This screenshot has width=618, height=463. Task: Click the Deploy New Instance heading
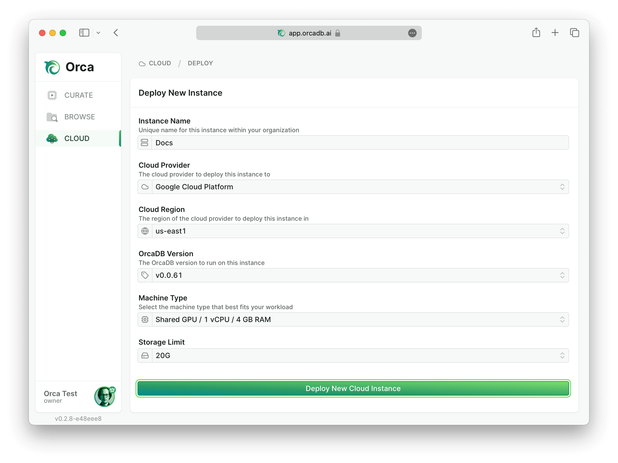coord(180,93)
